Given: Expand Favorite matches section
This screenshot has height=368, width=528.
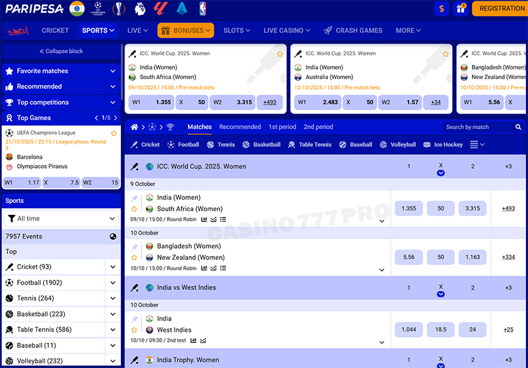Looking at the screenshot, I should [x=113, y=71].
